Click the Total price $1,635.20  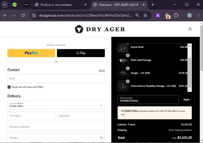click(185, 138)
